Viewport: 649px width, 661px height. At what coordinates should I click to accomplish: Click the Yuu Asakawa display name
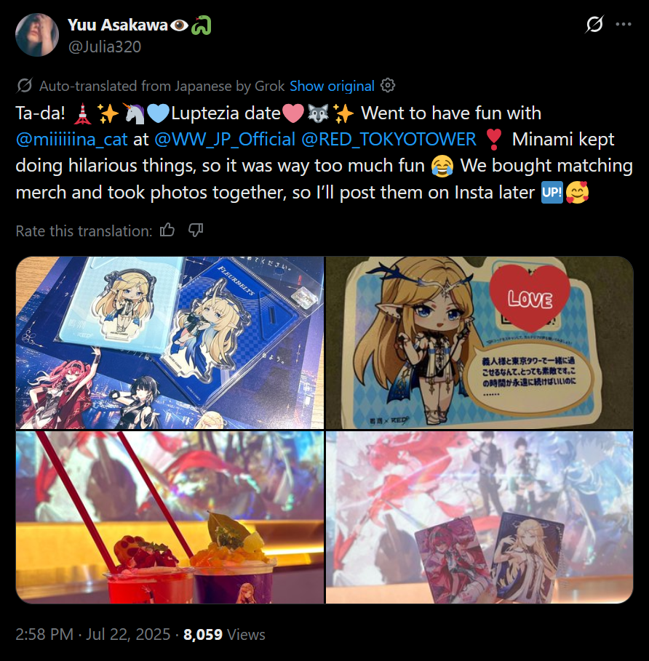[118, 25]
